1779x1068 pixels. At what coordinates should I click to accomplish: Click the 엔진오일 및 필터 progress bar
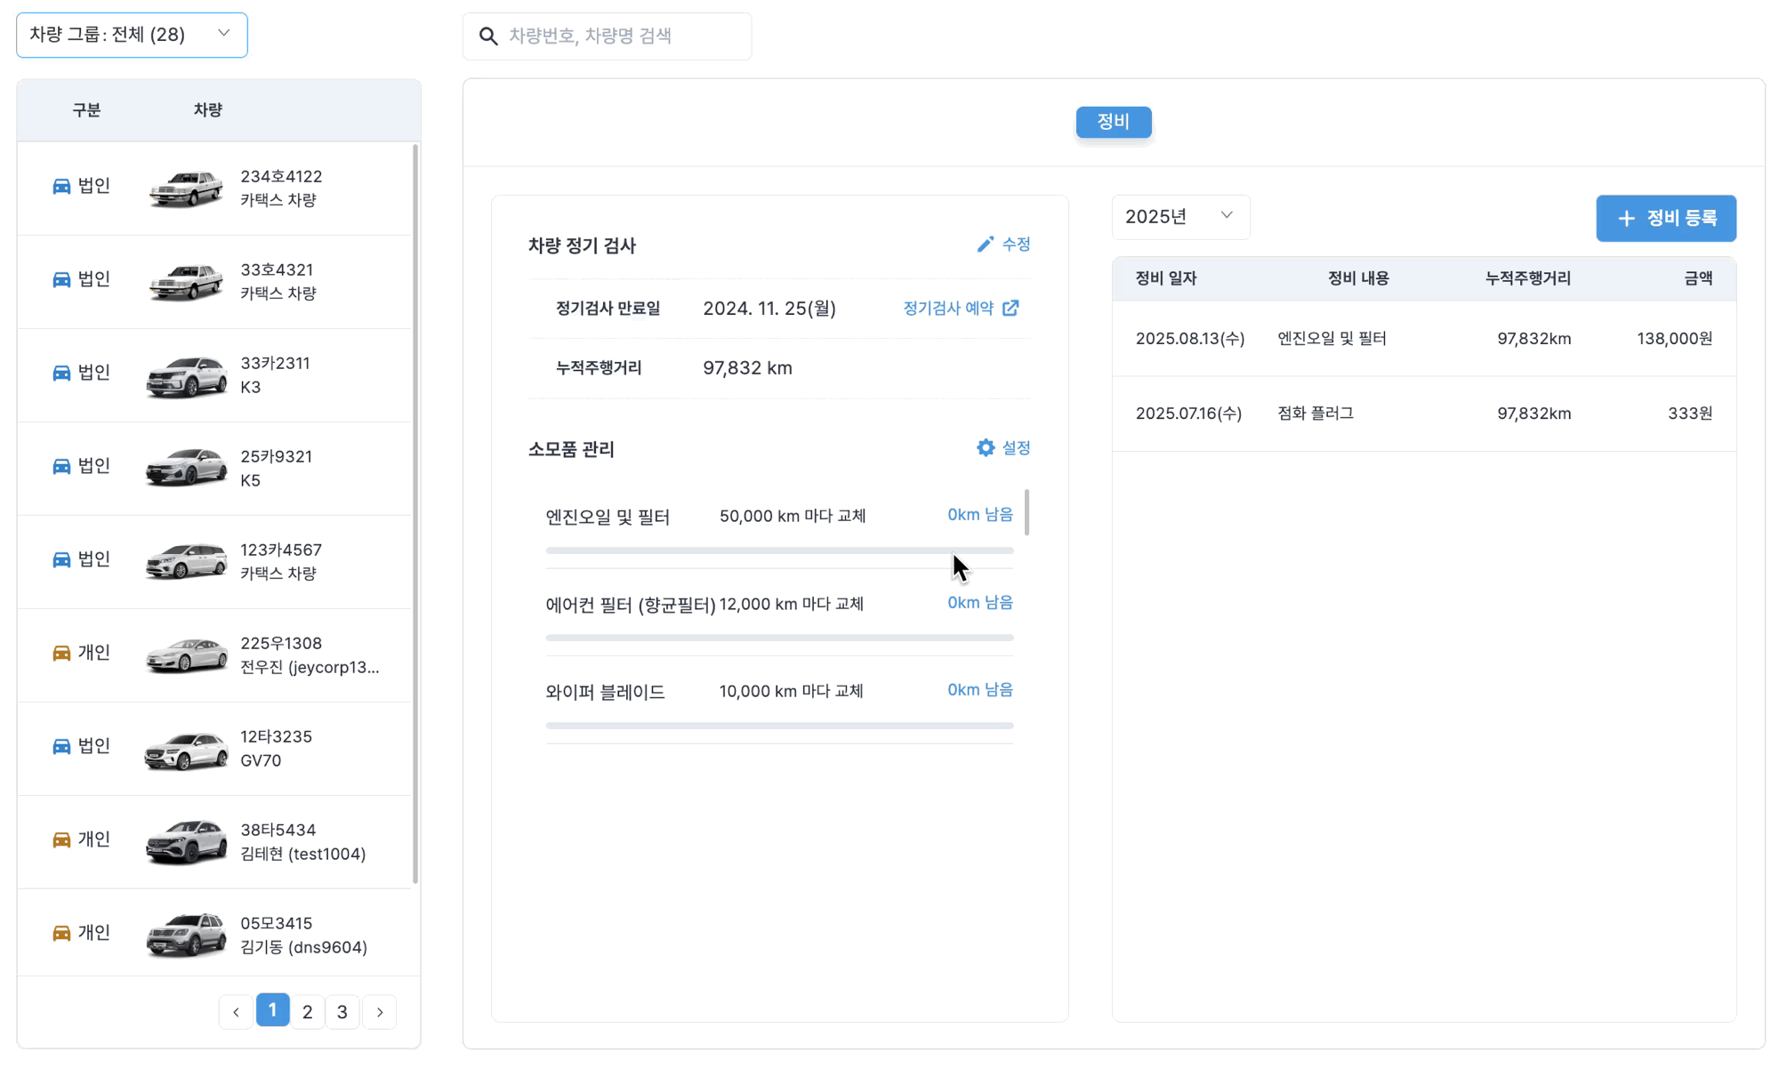[x=779, y=550]
